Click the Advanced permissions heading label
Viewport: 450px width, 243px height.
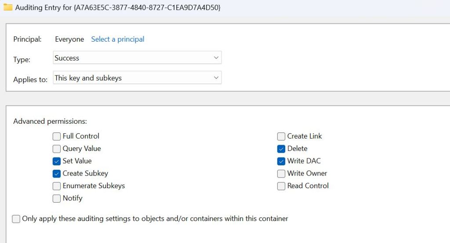click(x=50, y=121)
